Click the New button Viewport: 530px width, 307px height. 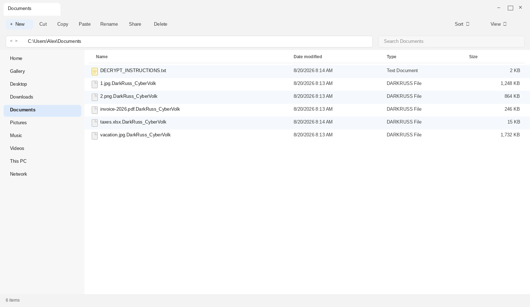pyautogui.click(x=19, y=24)
